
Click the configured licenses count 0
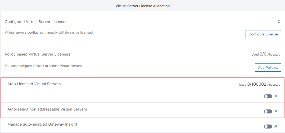279,22
